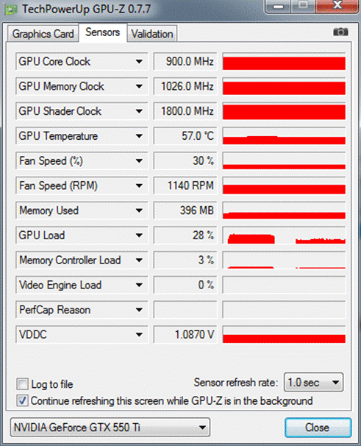Click the GPU Load history graph
The image size is (361, 446).
pos(284,236)
